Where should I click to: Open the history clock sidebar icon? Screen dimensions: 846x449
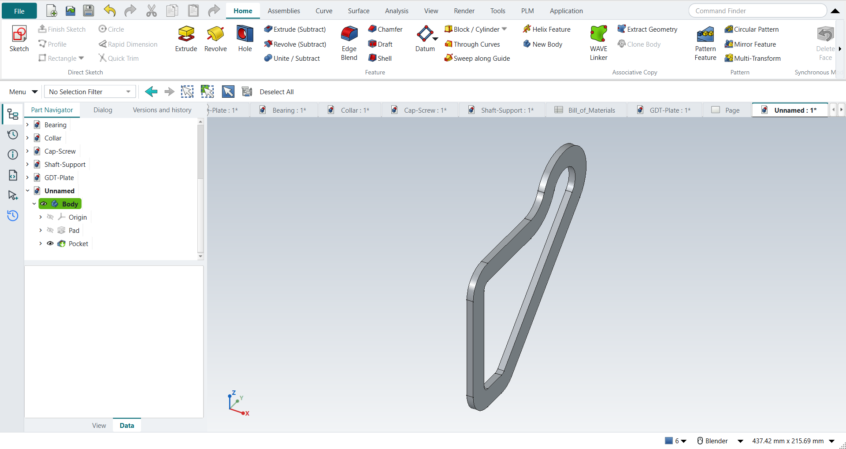coord(13,134)
